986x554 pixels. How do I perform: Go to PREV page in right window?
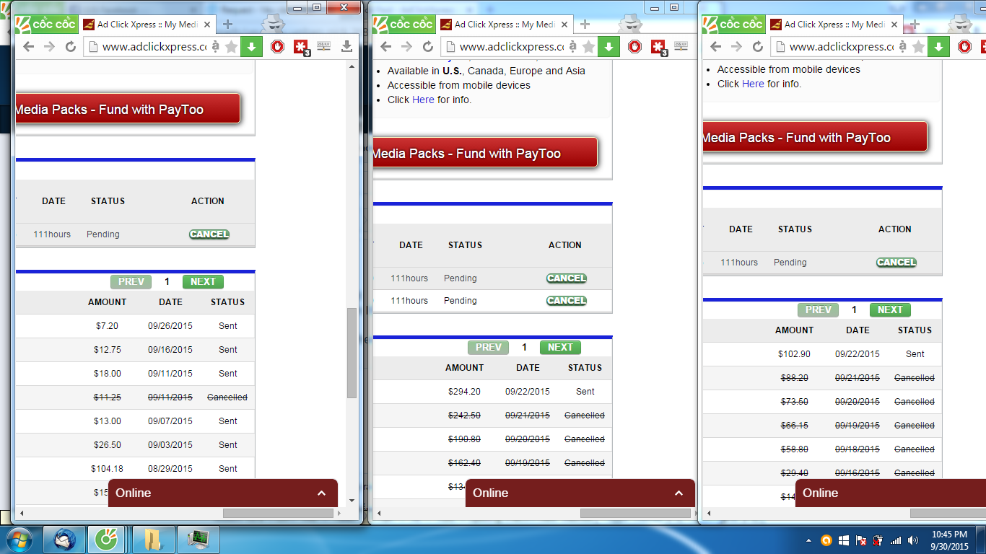click(x=818, y=310)
